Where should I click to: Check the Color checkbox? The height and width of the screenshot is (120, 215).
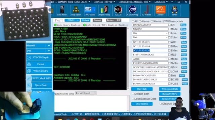click(x=169, y=37)
